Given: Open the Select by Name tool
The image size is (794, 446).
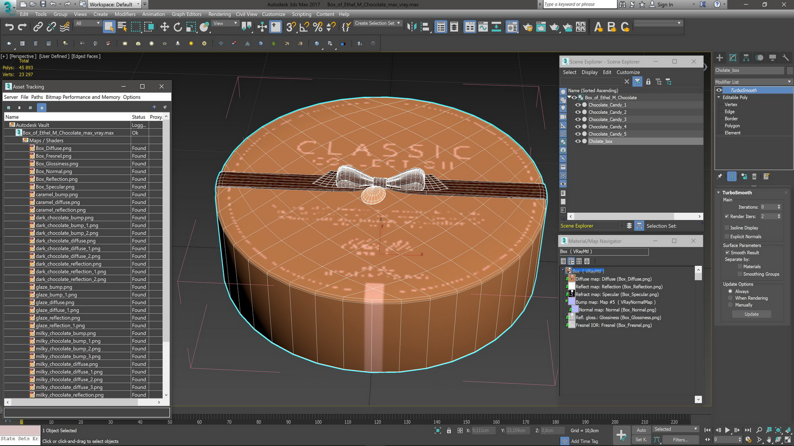Looking at the screenshot, I should click(x=122, y=27).
